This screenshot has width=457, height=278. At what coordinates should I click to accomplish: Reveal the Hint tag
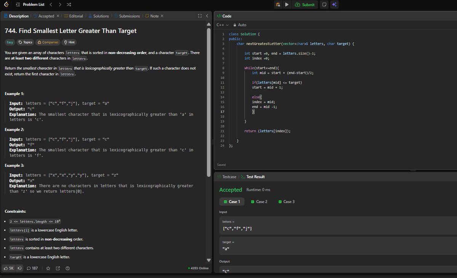click(69, 42)
